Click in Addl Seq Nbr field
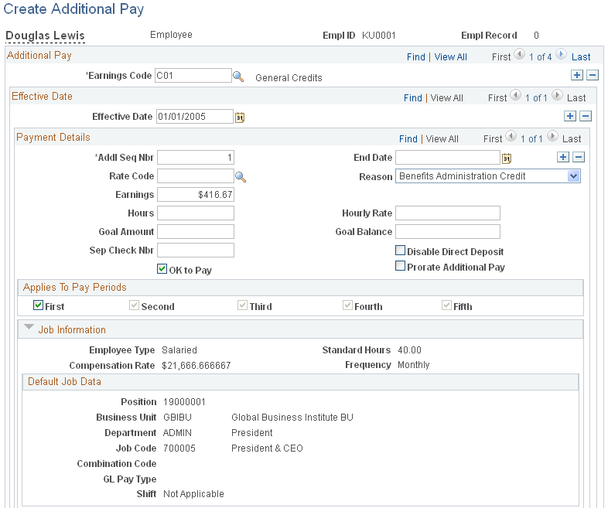 pos(196,158)
